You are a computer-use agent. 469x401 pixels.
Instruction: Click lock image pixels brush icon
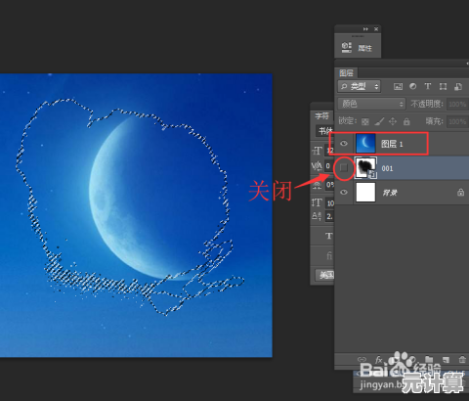(379, 121)
